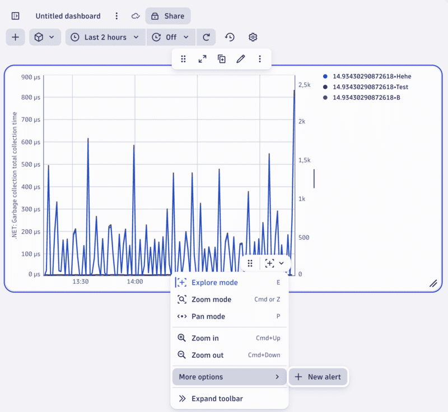Expand the auto-refresh Off dropdown
This screenshot has width=448, height=412.
(170, 37)
